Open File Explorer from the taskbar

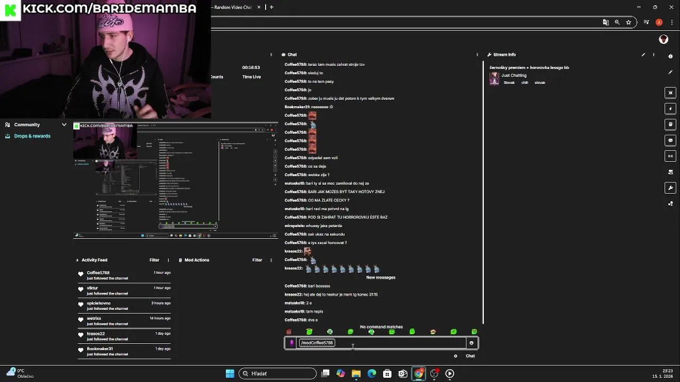(x=356, y=374)
